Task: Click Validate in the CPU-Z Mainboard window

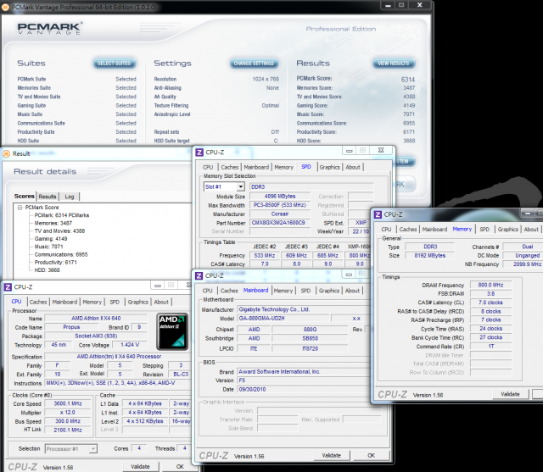Action: coord(332,455)
